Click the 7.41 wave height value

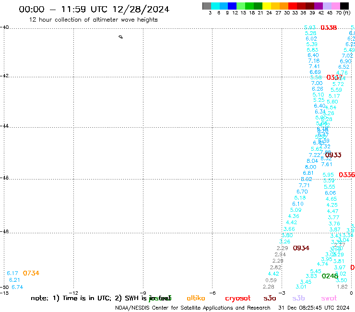[314, 66]
